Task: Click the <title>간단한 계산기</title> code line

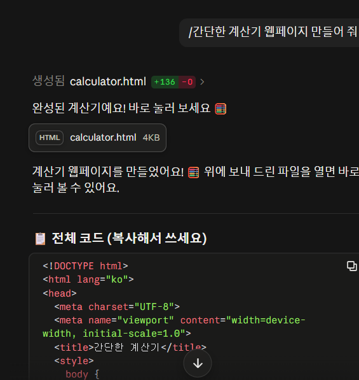Action: click(130, 348)
